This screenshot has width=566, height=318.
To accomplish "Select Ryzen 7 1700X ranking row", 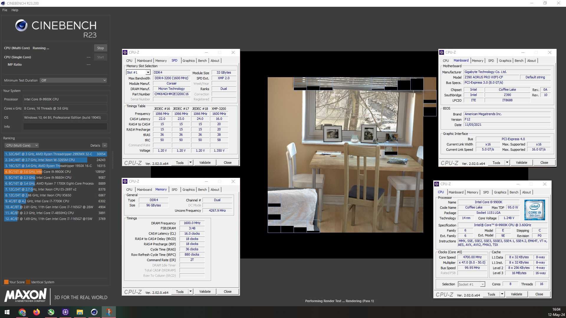I will point(55,183).
